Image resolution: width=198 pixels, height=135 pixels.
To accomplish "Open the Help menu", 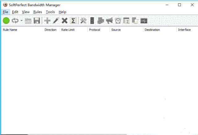I will tap(62, 12).
